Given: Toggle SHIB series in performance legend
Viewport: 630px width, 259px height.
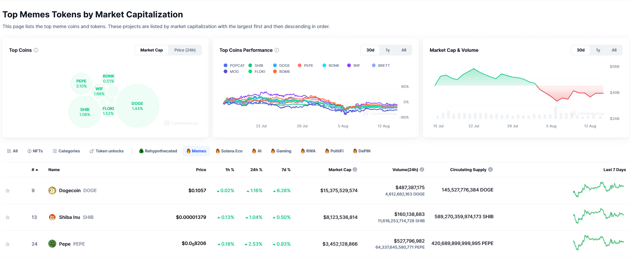Looking at the screenshot, I should (x=256, y=66).
